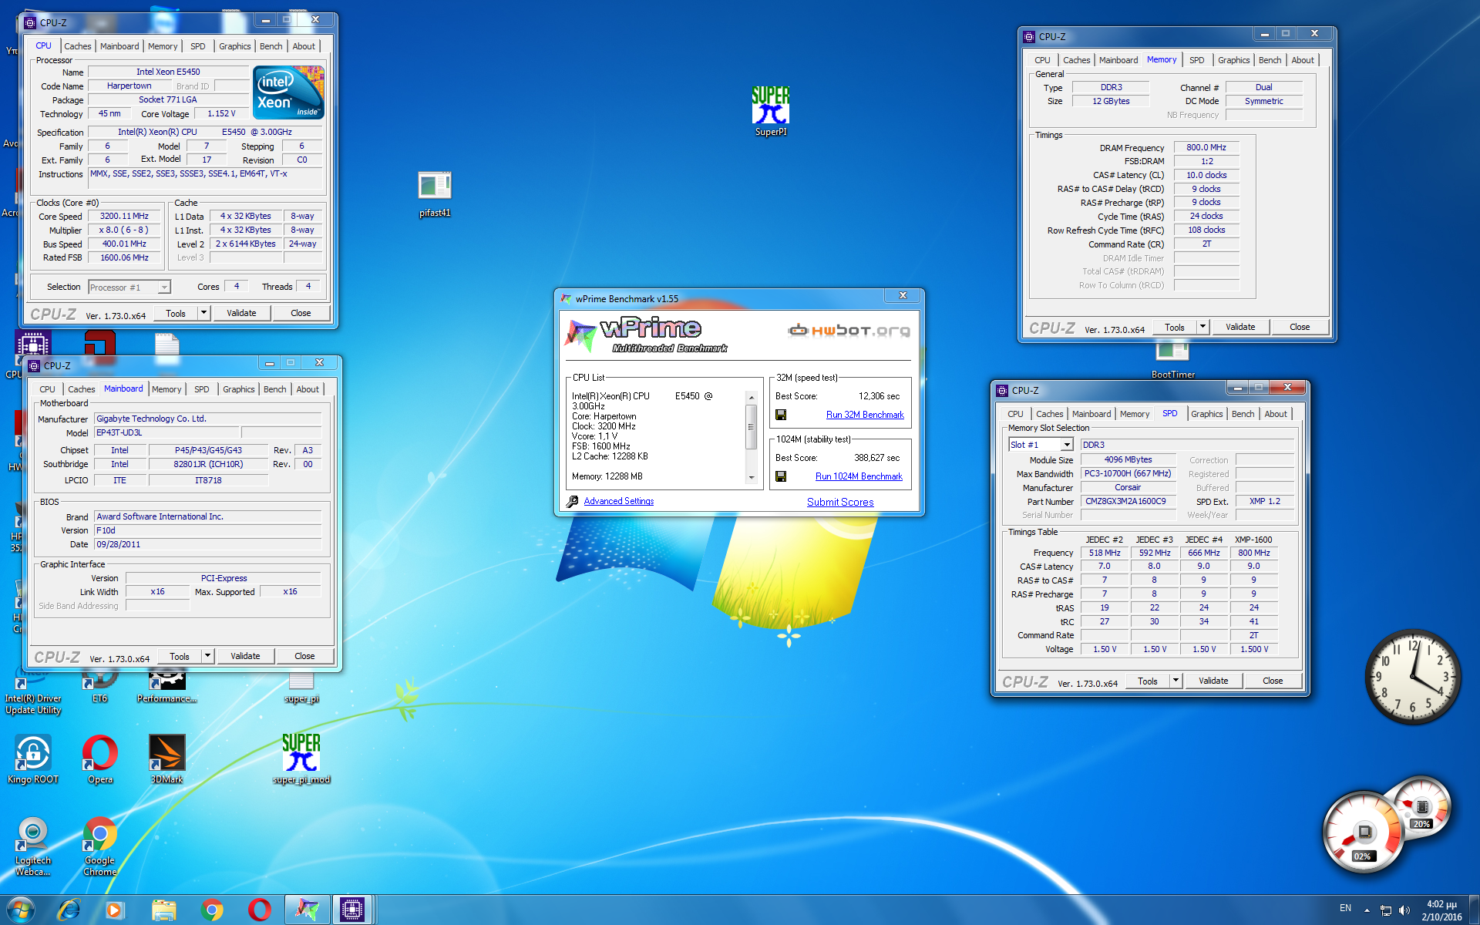Screen dimensions: 1480x925
Task: Click the network tray icon
Action: click(1385, 910)
